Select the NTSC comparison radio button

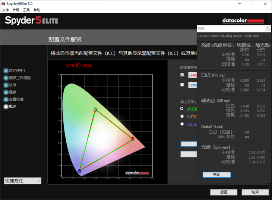click(x=182, y=116)
